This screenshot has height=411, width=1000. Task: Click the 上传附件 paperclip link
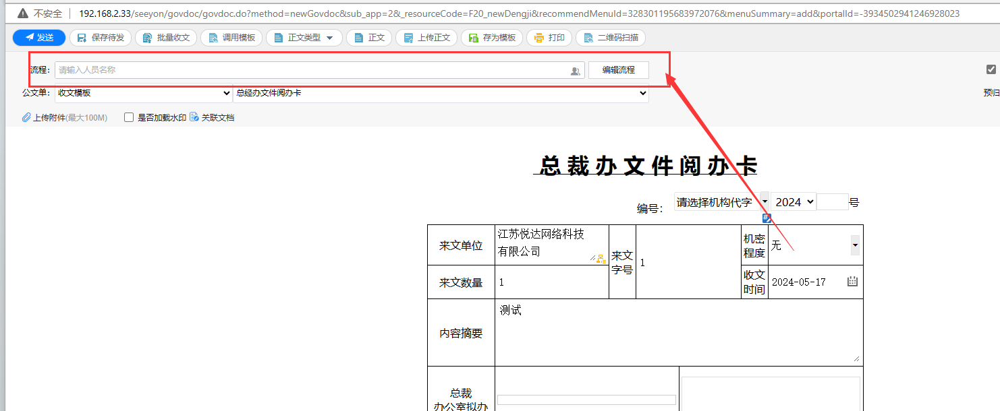[x=64, y=117]
